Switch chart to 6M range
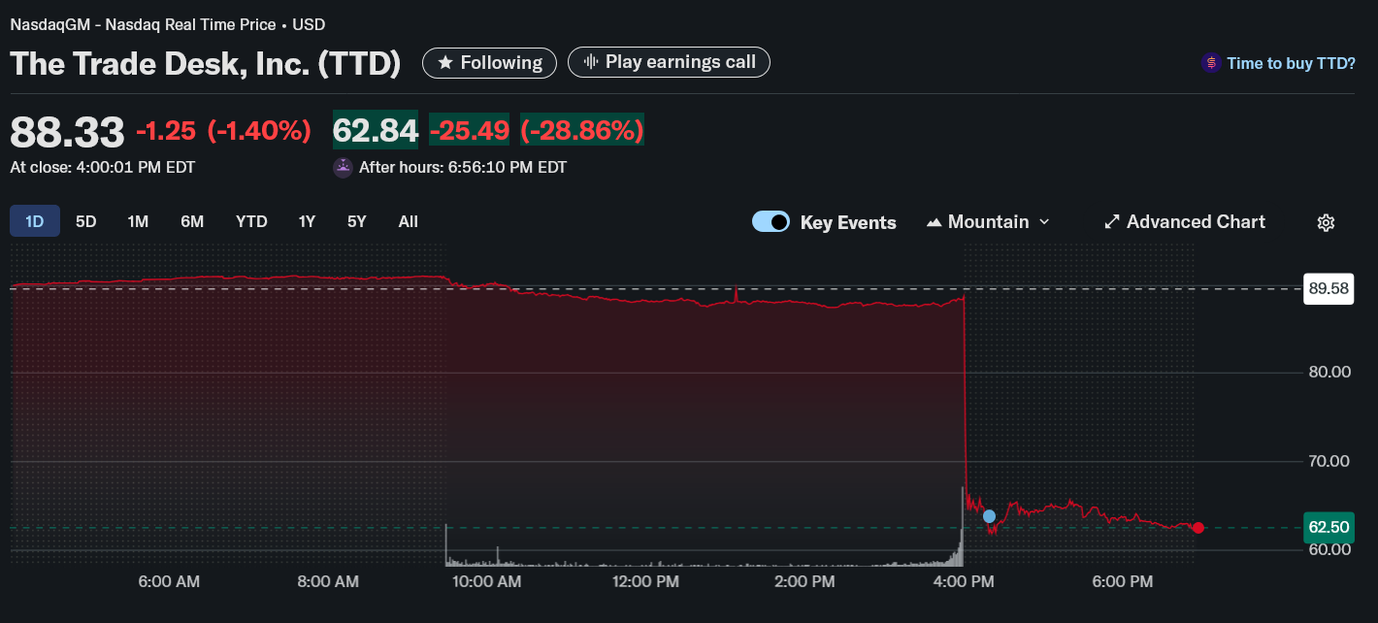1378x623 pixels. 192,221
